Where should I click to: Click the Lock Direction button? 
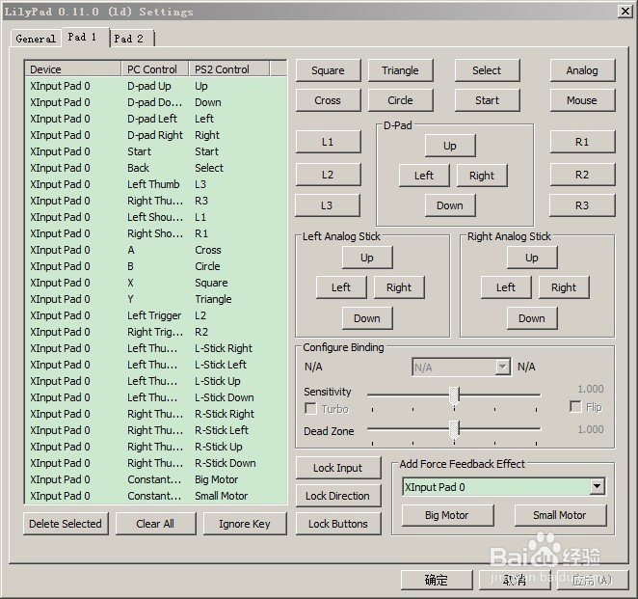(338, 496)
